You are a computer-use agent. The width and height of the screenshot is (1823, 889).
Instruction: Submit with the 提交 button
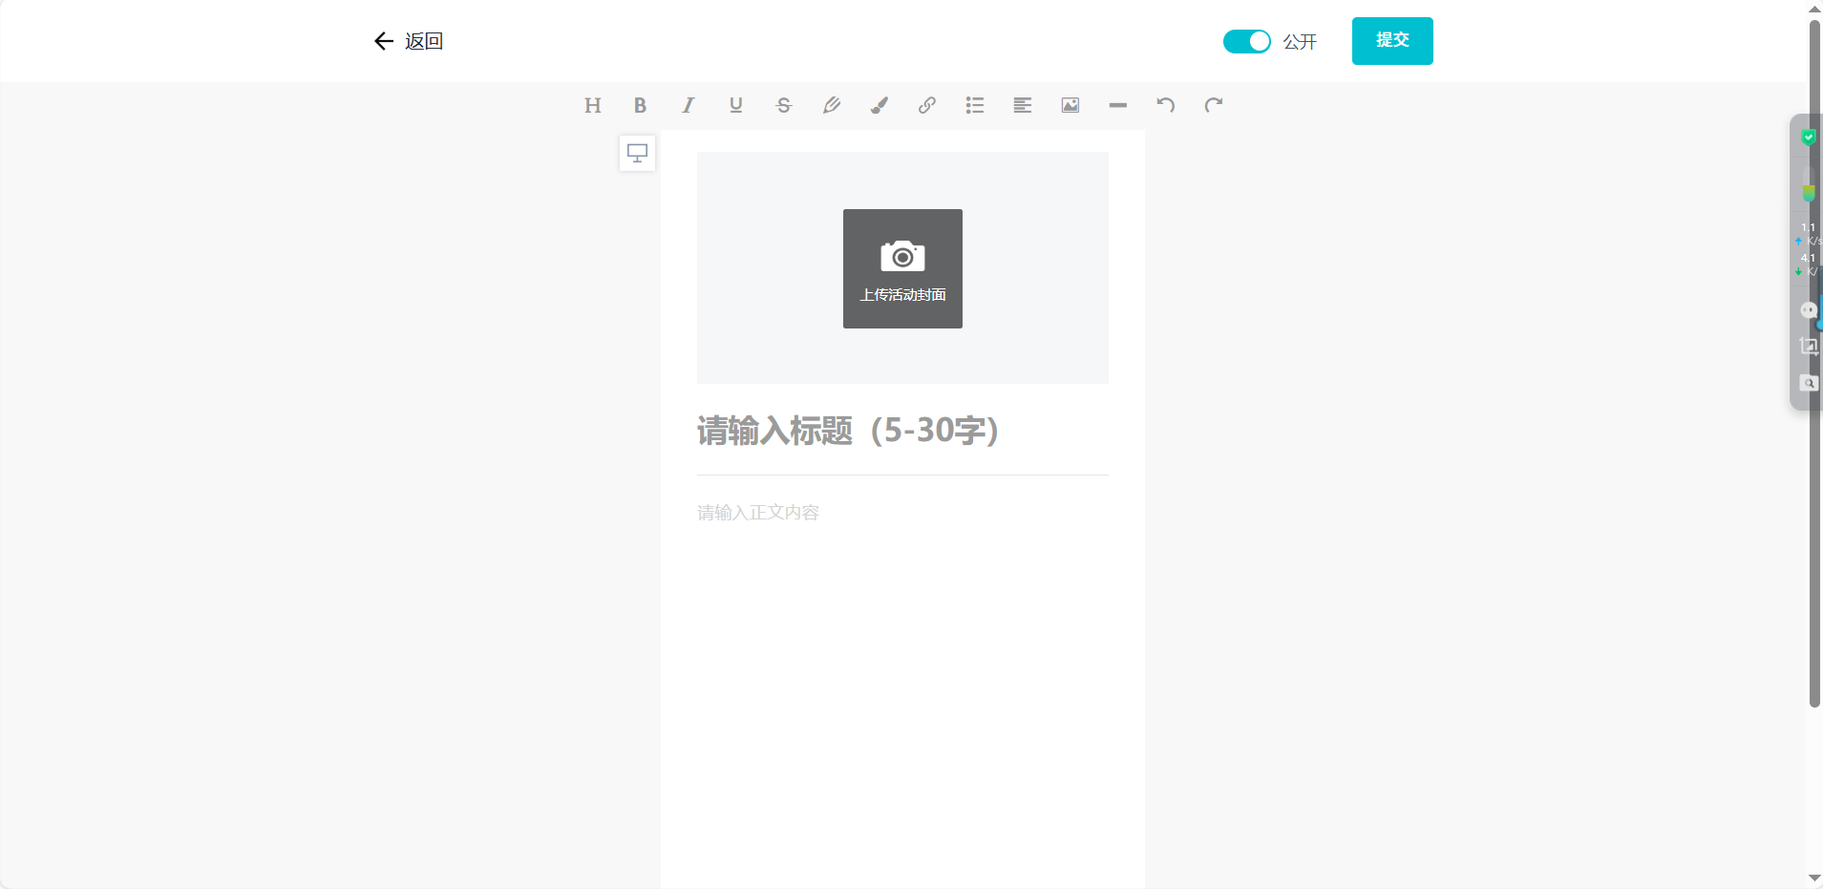[x=1392, y=41]
